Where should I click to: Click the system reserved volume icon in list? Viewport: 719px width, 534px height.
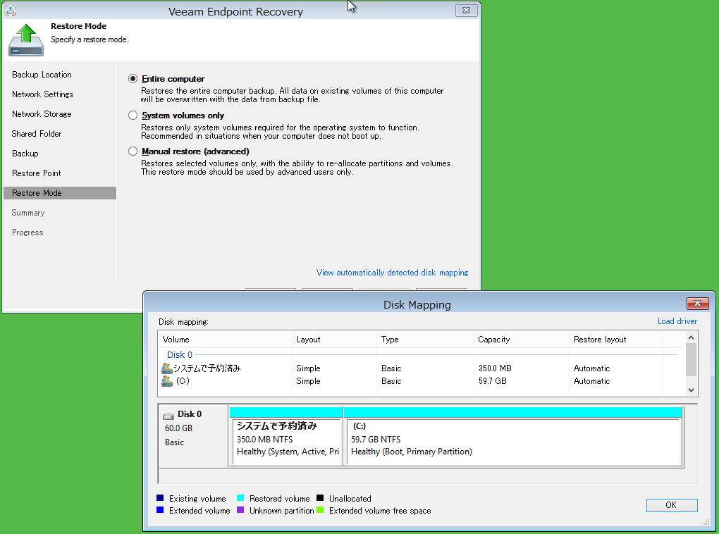point(166,368)
